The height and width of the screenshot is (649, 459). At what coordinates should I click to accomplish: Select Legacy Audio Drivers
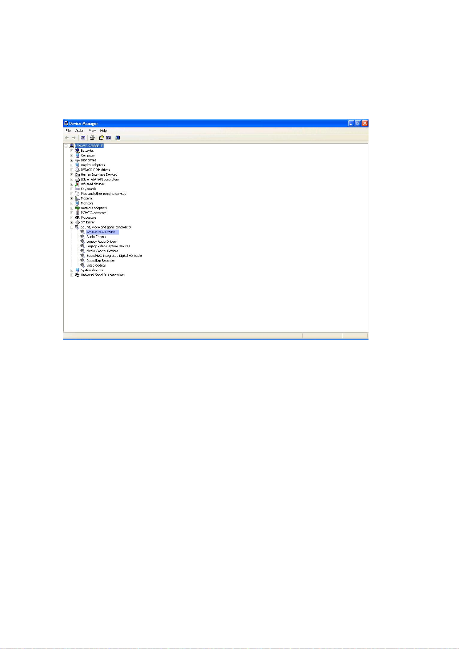tap(102, 241)
